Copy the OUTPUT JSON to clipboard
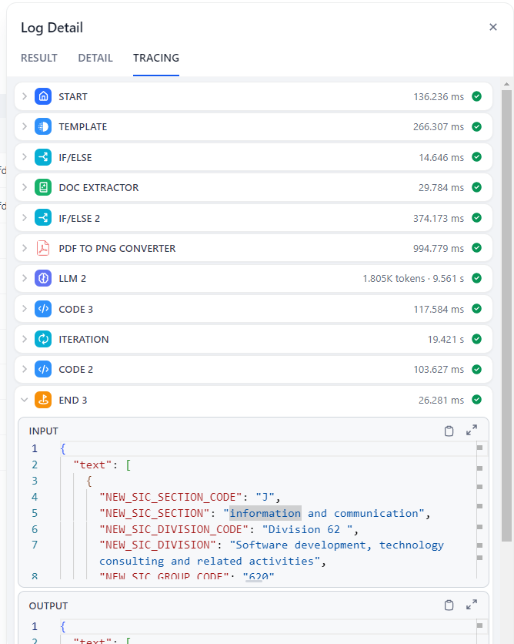The width and height of the screenshot is (514, 644). [449, 605]
